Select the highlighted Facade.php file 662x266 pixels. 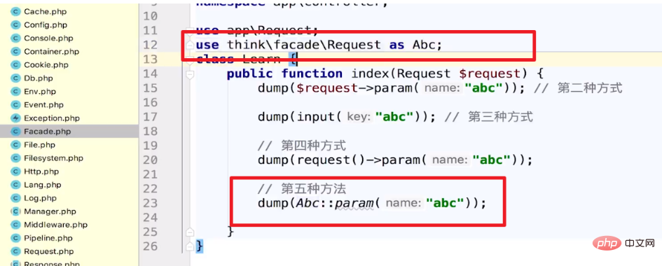click(48, 132)
